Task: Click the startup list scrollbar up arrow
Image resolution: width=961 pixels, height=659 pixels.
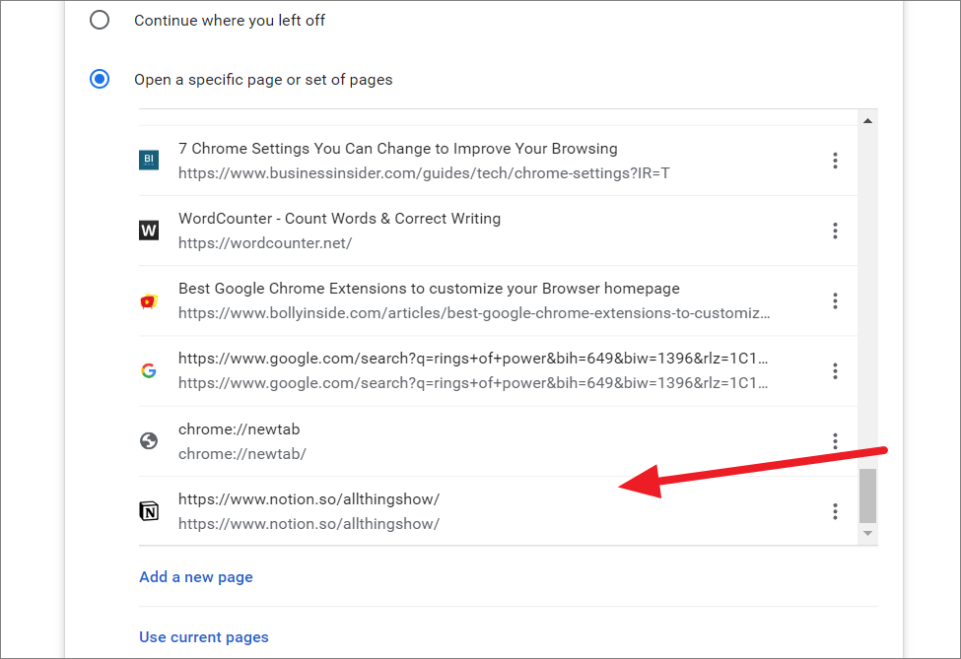Action: click(x=867, y=120)
